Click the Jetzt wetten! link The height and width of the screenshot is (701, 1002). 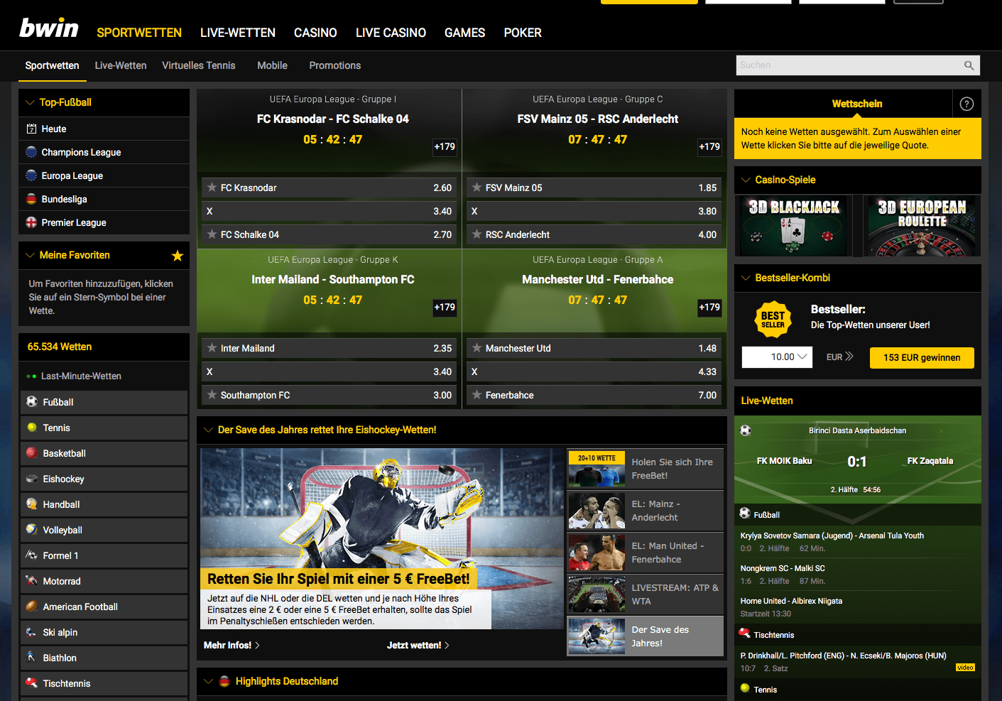point(418,646)
